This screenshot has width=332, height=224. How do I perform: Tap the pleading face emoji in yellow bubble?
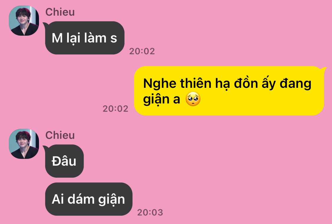coord(193,99)
